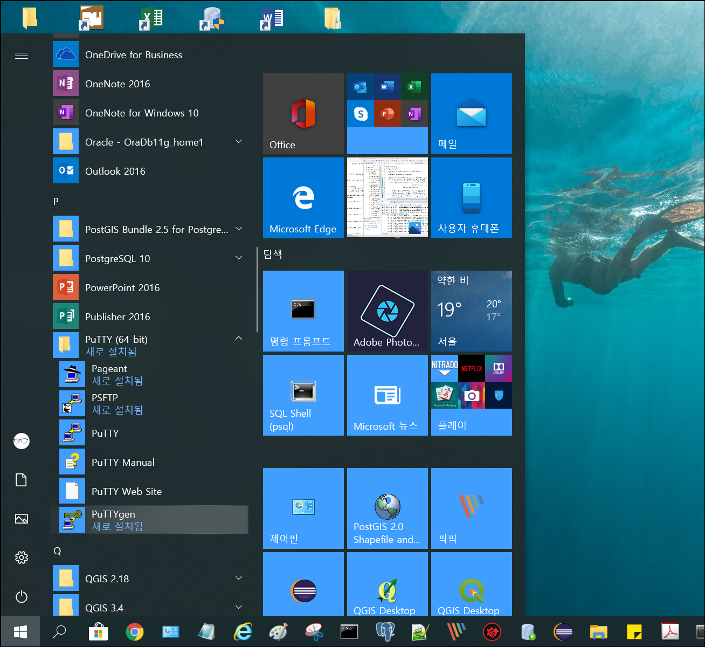Open the Office apps group tile
Screen dimensions: 705x647
coord(388,114)
